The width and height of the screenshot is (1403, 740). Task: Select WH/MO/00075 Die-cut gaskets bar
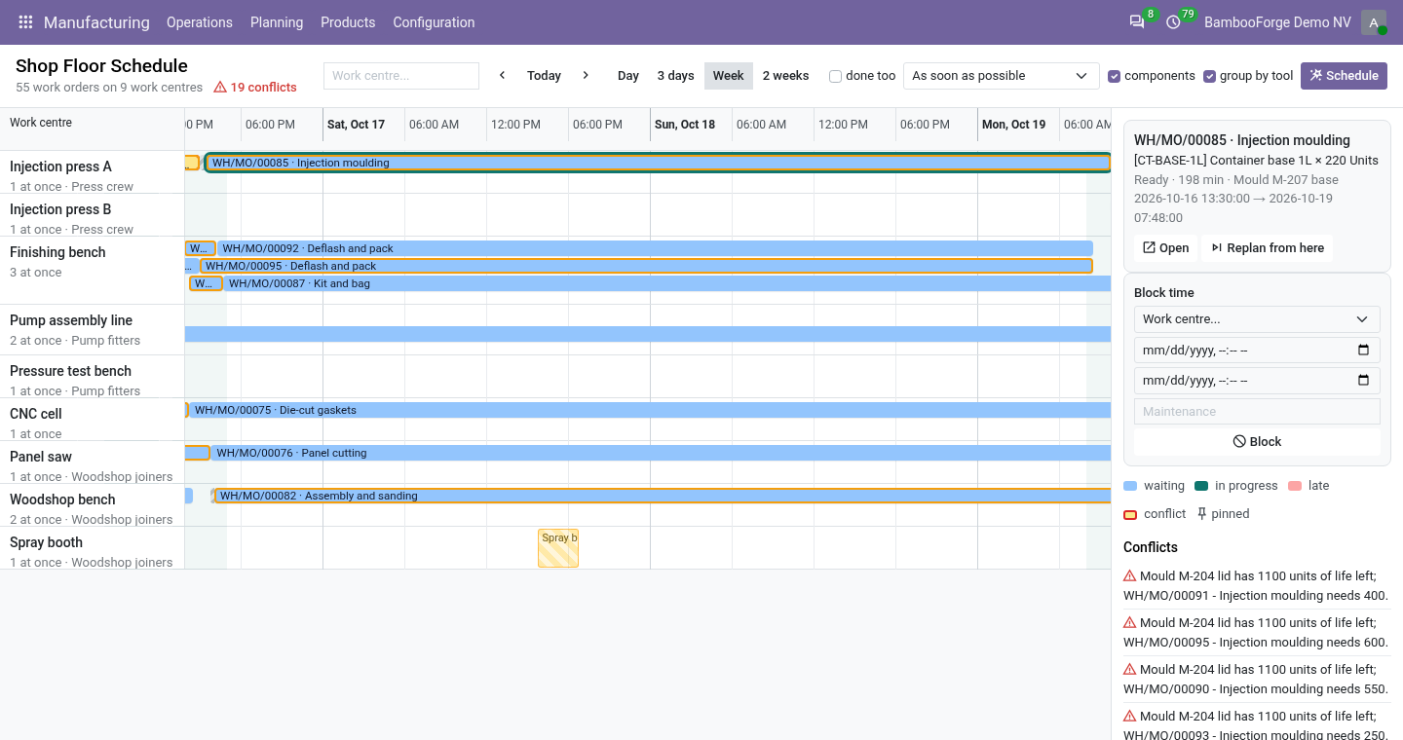[650, 410]
